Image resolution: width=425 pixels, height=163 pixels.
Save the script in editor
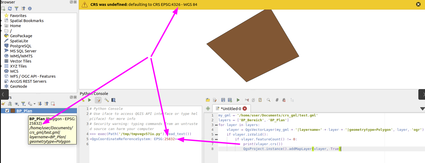[x=223, y=100]
